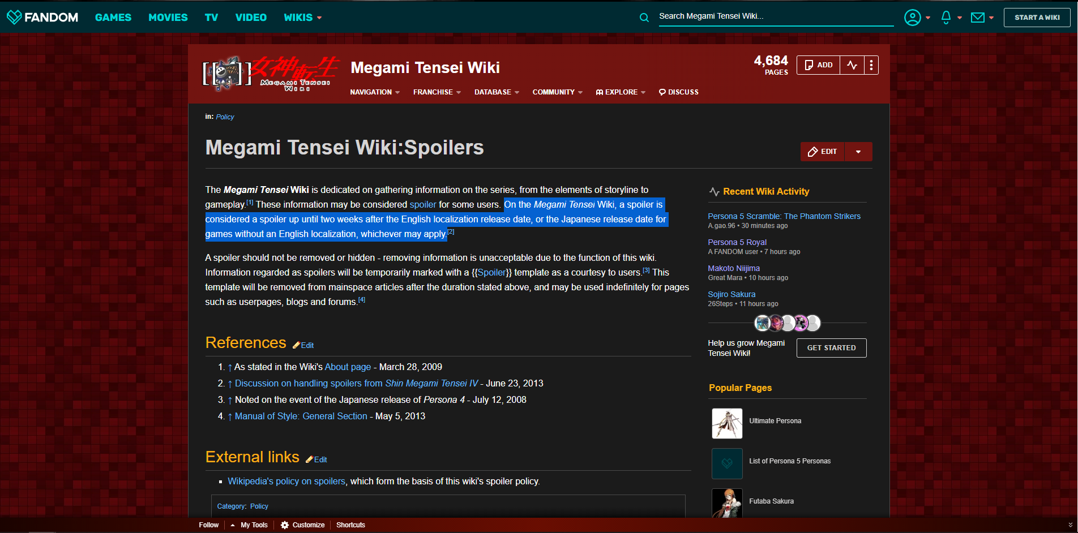Image resolution: width=1078 pixels, height=533 pixels.
Task: Click the search magnifier icon
Action: coord(644,18)
